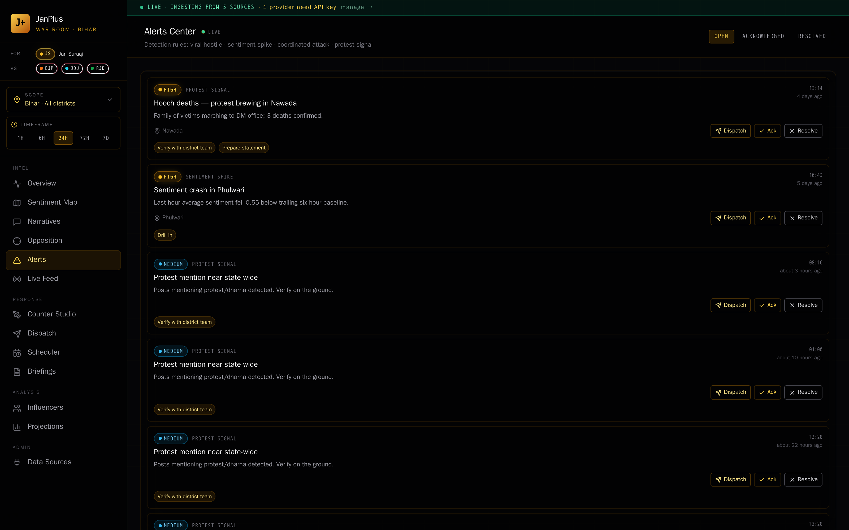This screenshot has width=849, height=530.
Task: Click the Scheduler calendar icon
Action: pyautogui.click(x=17, y=353)
